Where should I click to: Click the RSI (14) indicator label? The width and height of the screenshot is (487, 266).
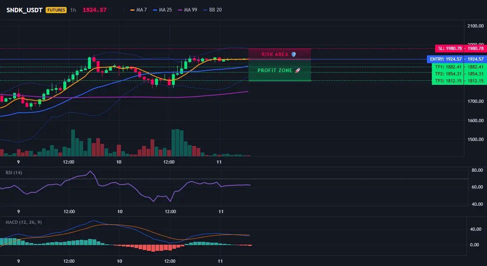pos(14,173)
